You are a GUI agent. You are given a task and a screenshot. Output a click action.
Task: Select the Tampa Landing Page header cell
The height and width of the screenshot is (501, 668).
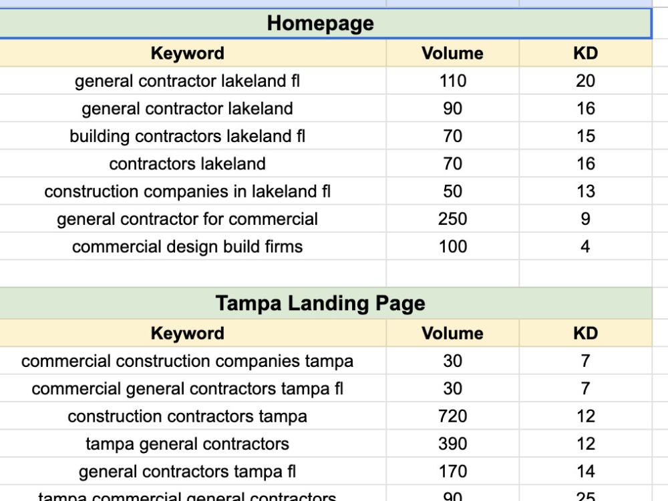pos(325,304)
